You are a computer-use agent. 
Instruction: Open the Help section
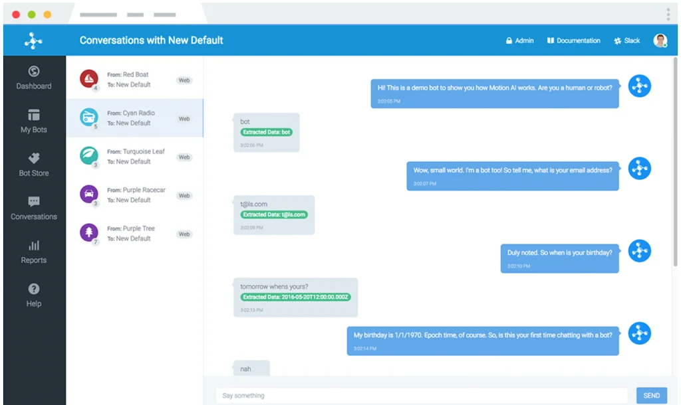(33, 295)
